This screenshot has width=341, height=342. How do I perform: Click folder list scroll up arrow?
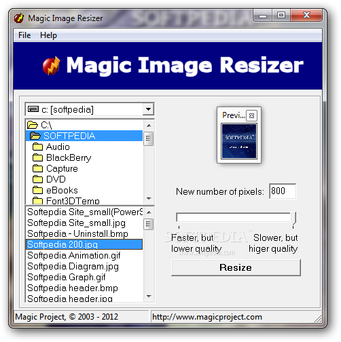tap(149, 126)
